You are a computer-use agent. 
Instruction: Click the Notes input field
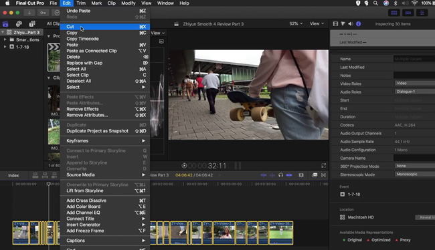(x=414, y=75)
